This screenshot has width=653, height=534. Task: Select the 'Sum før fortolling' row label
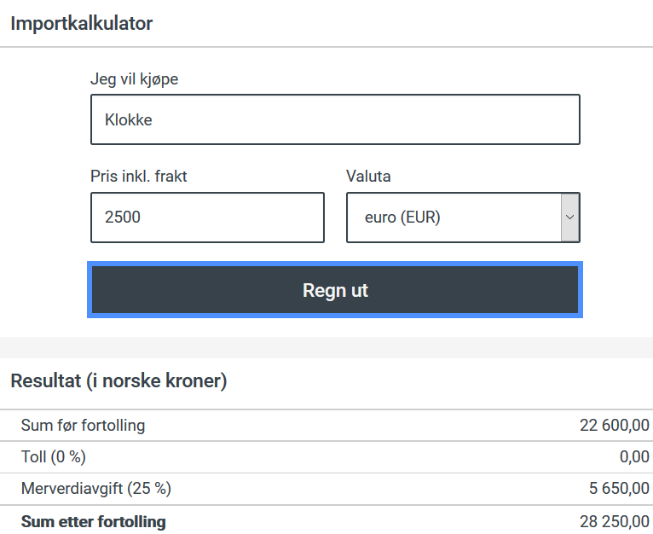coord(83,425)
